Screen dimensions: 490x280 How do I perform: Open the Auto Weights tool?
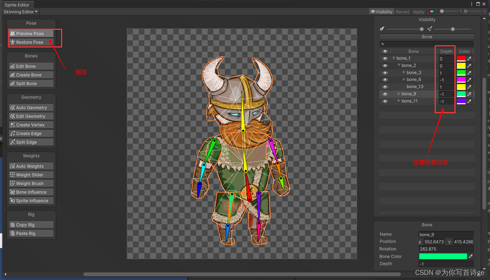click(31, 166)
